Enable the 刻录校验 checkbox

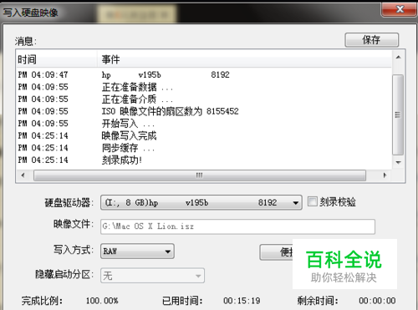click(313, 201)
